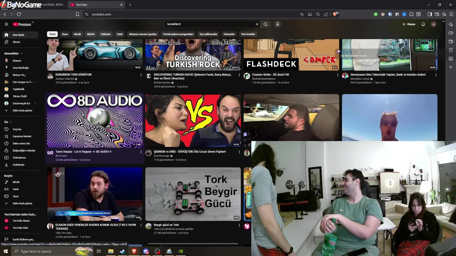Screen dimensions: 456x256
Task: Select the Müzik filter chip
Action: point(77,34)
